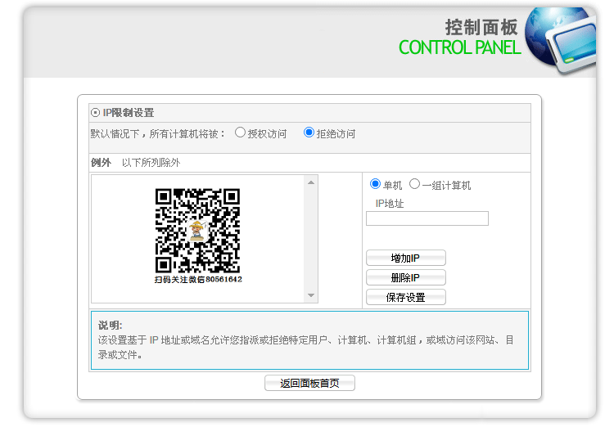
Task: Click the exception list scroll-up arrow
Action: click(x=311, y=182)
